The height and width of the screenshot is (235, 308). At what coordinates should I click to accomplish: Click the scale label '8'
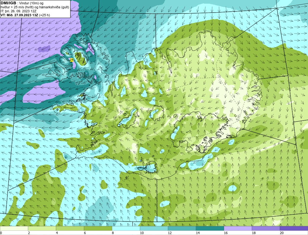point(113,233)
